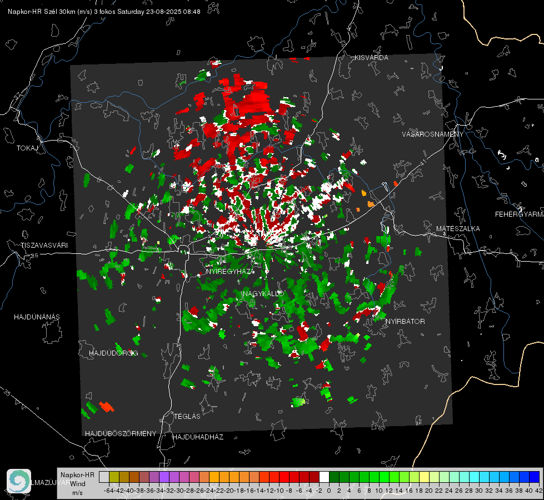This screenshot has width=544, height=500.
Task: Click the VÁSÁROSNAMÉNY city label
Action: [x=433, y=134]
